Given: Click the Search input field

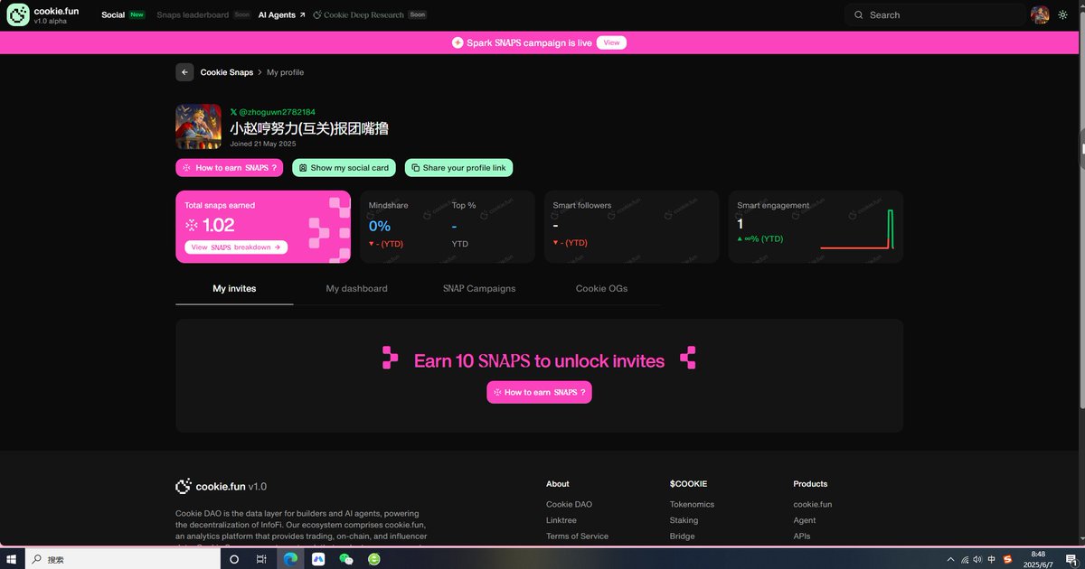Looking at the screenshot, I should click(935, 14).
